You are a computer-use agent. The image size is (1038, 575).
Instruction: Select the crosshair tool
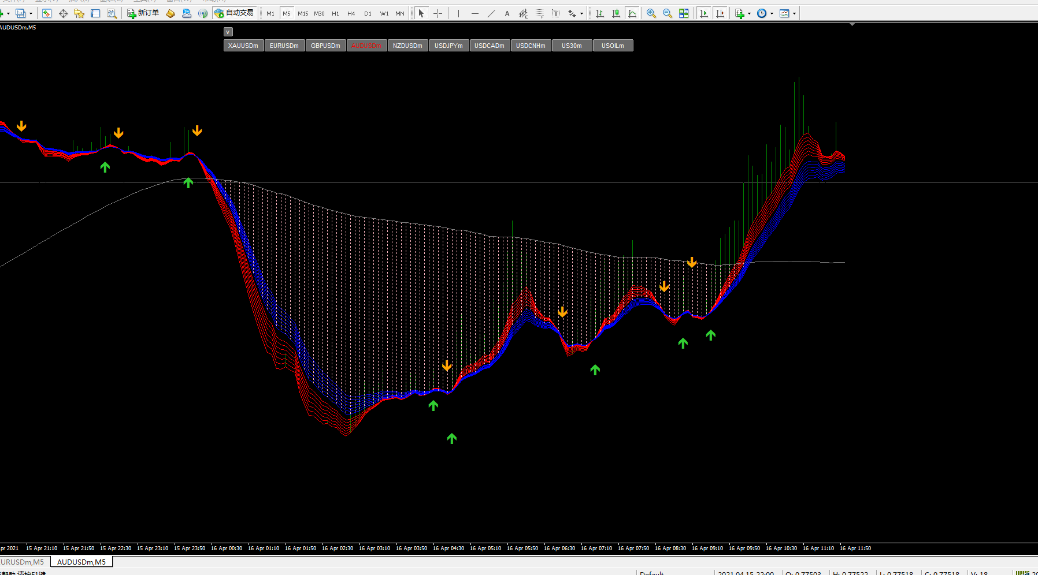tap(438, 13)
